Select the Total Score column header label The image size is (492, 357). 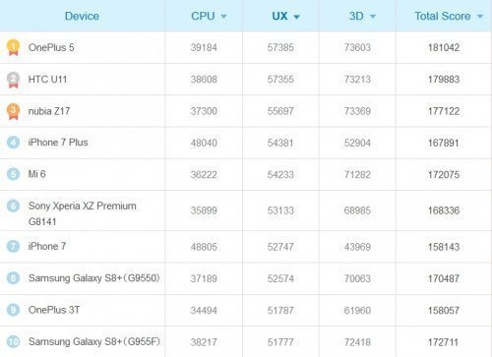tap(443, 16)
